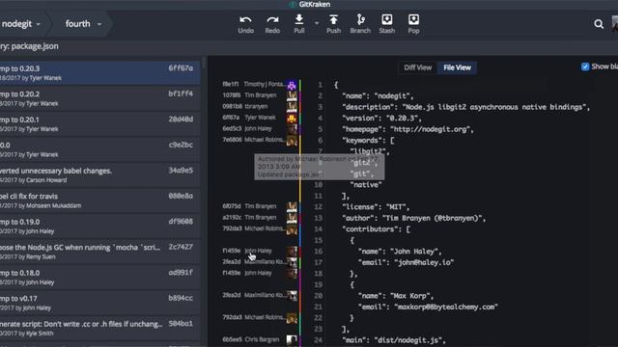This screenshot has width=618, height=347.
Task: Click Chris Bargren's avatar in blame
Action: [292, 339]
